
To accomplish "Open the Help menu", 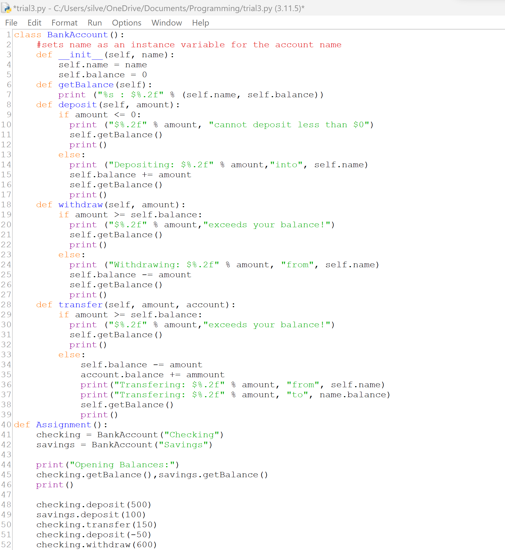I will point(200,23).
